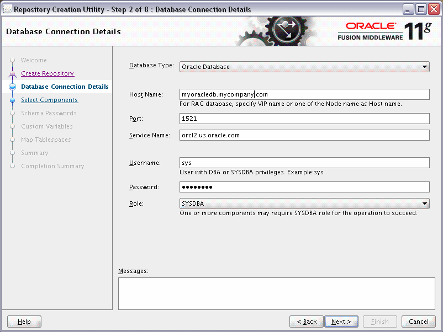Click the Database Type dropdown arrow
Screen dimensions: 443x332
(x=424, y=66)
